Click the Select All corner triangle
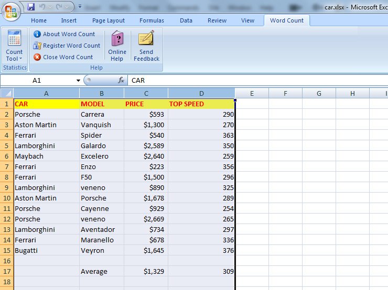 click(7, 93)
